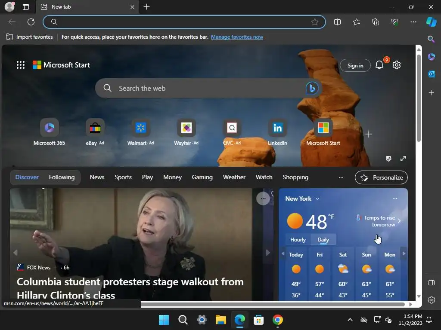The height and width of the screenshot is (330, 441).
Task: Show more feed categories ellipsis
Action: (341, 177)
